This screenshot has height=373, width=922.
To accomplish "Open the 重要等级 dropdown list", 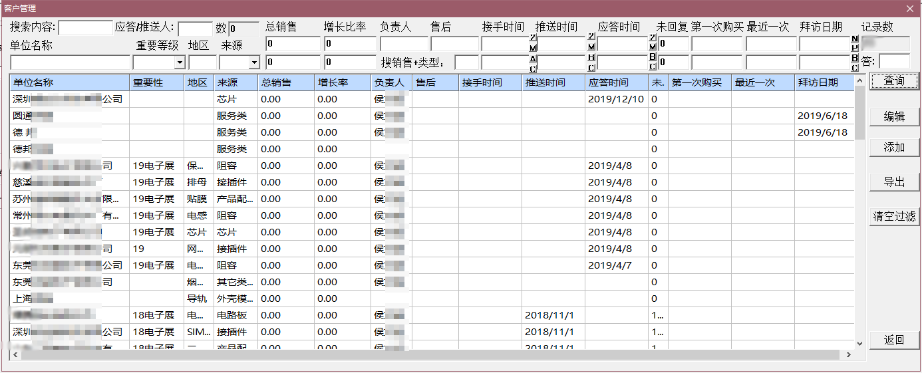I will pos(180,62).
